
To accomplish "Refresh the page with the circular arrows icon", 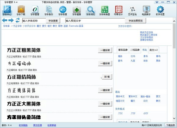I will point(18,20).
